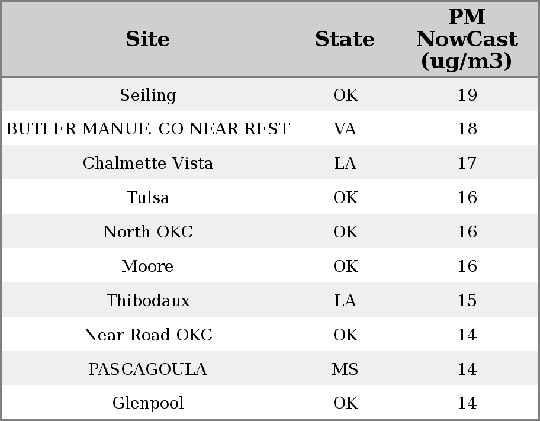The image size is (540, 421).
Task: Click LA state beside Chalmette Vista
Action: [345, 163]
